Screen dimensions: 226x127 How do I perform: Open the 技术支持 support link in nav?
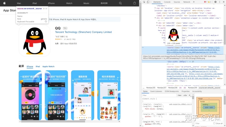click(104, 3)
